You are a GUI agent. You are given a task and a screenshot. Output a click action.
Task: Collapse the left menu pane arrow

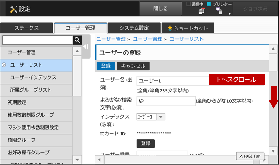point(86,47)
